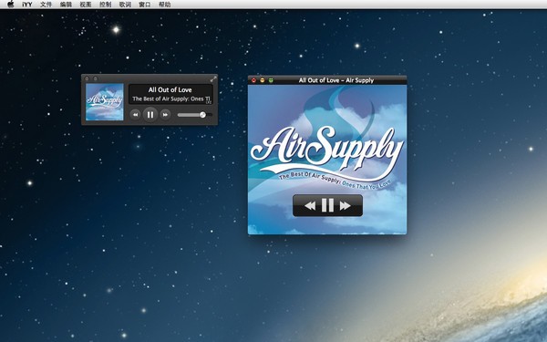This screenshot has height=342, width=547.
Task: Open the 帮助 menu
Action: coord(164,5)
